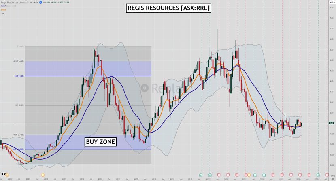The width and height of the screenshot is (336, 181).
Task: Open the green earnings marker at 2022
Action: point(264,175)
